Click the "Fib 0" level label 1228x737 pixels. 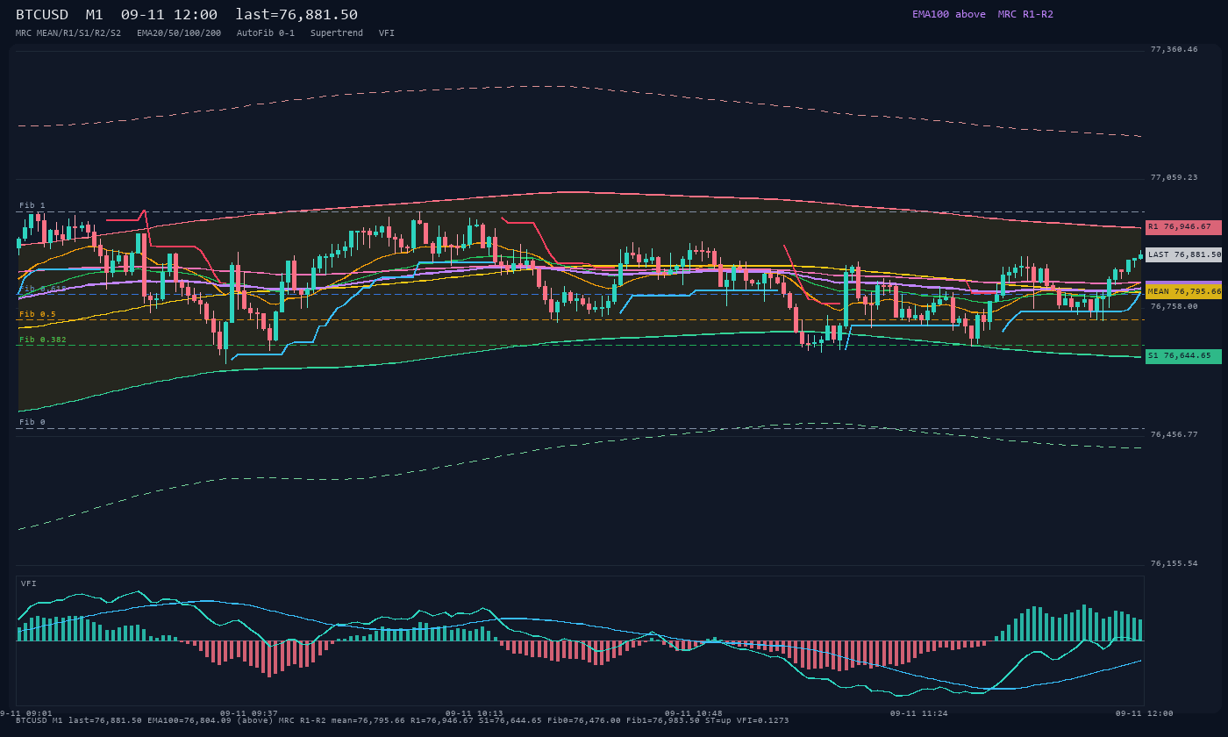pyautogui.click(x=32, y=422)
